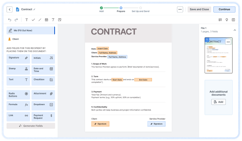Click the lightbulb tips icon
242x141 pixels.
[227, 20]
